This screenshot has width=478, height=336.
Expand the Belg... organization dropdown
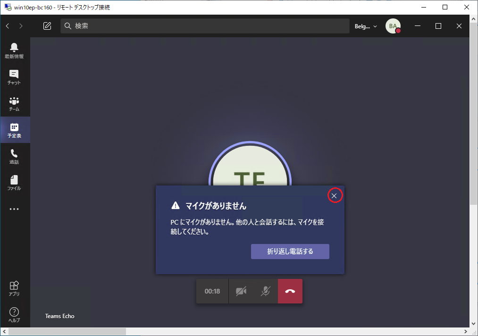point(366,26)
